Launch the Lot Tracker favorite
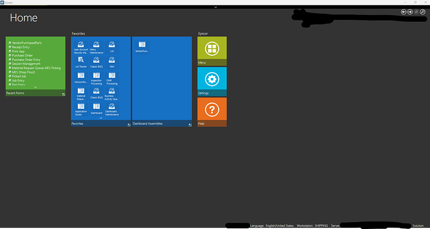 pyautogui.click(x=81, y=63)
